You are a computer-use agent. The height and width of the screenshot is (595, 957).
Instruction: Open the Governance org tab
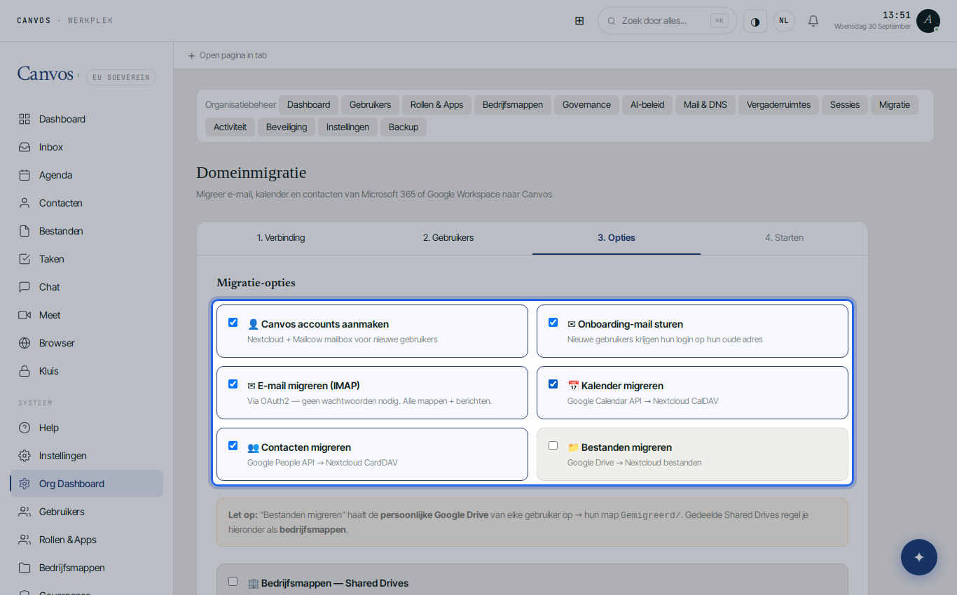(x=586, y=105)
